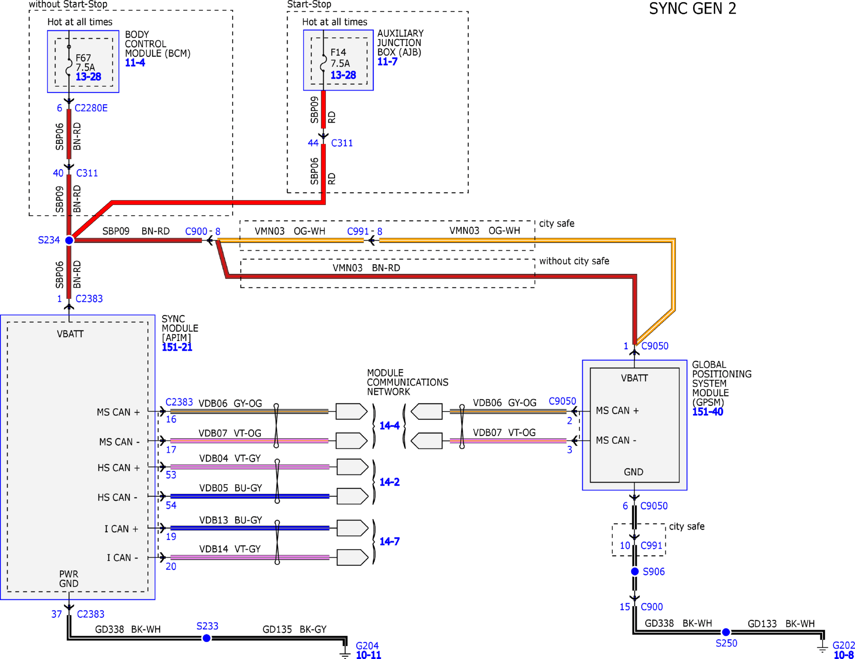Open the 151-40 GPS Module reference
The image size is (855, 659).
coord(707,412)
